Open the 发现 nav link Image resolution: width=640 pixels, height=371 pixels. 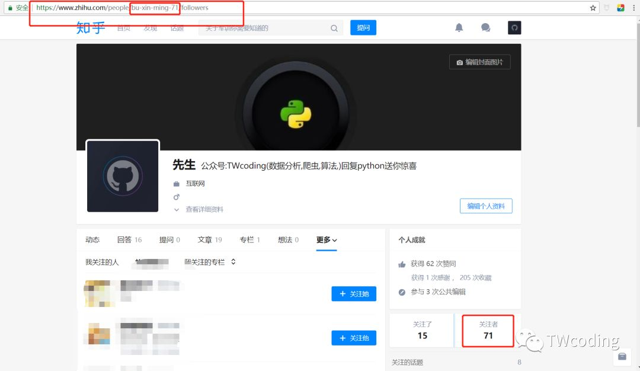click(x=150, y=28)
